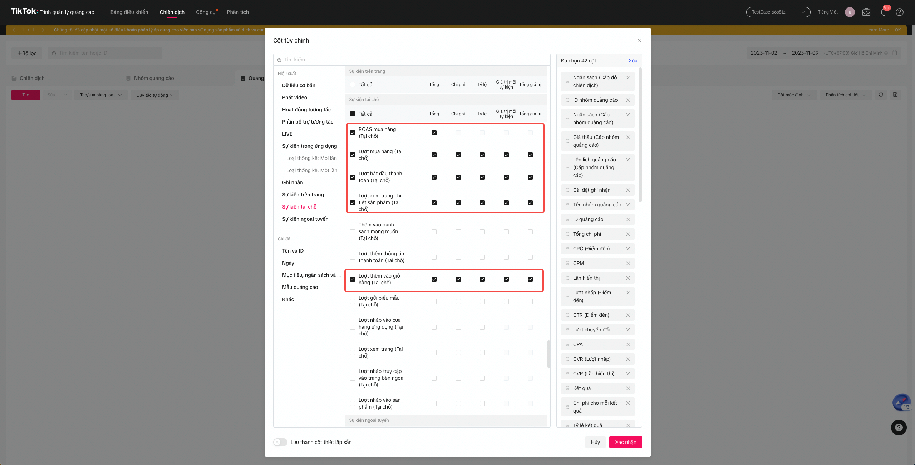Screen dimensions: 915x465
Task: Click Xóa to clear selected columns
Action: [633, 61]
